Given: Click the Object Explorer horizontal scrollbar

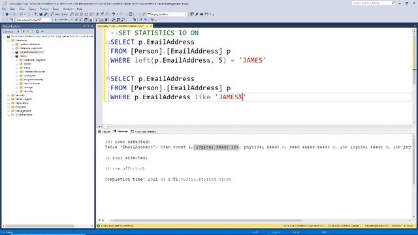Looking at the screenshot, I should pyautogui.click(x=40, y=226).
